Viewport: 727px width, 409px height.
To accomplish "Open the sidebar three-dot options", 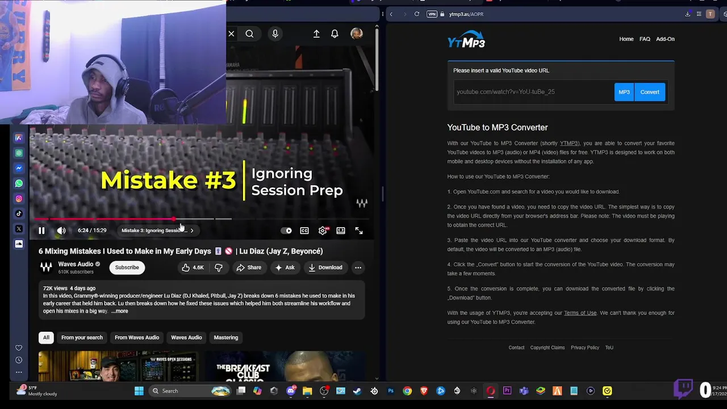I will pyautogui.click(x=19, y=372).
